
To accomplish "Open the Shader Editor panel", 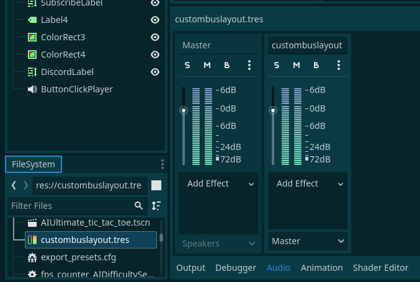I will pos(381,268).
